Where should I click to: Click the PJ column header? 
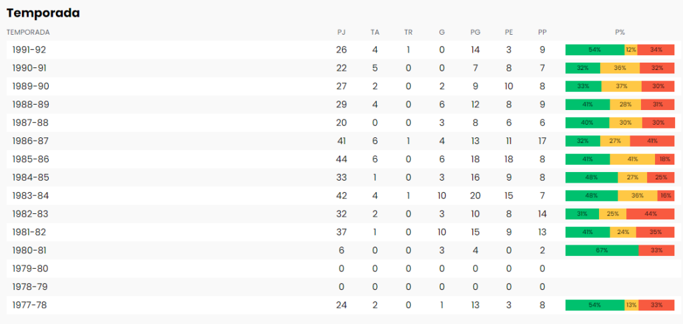tap(341, 32)
